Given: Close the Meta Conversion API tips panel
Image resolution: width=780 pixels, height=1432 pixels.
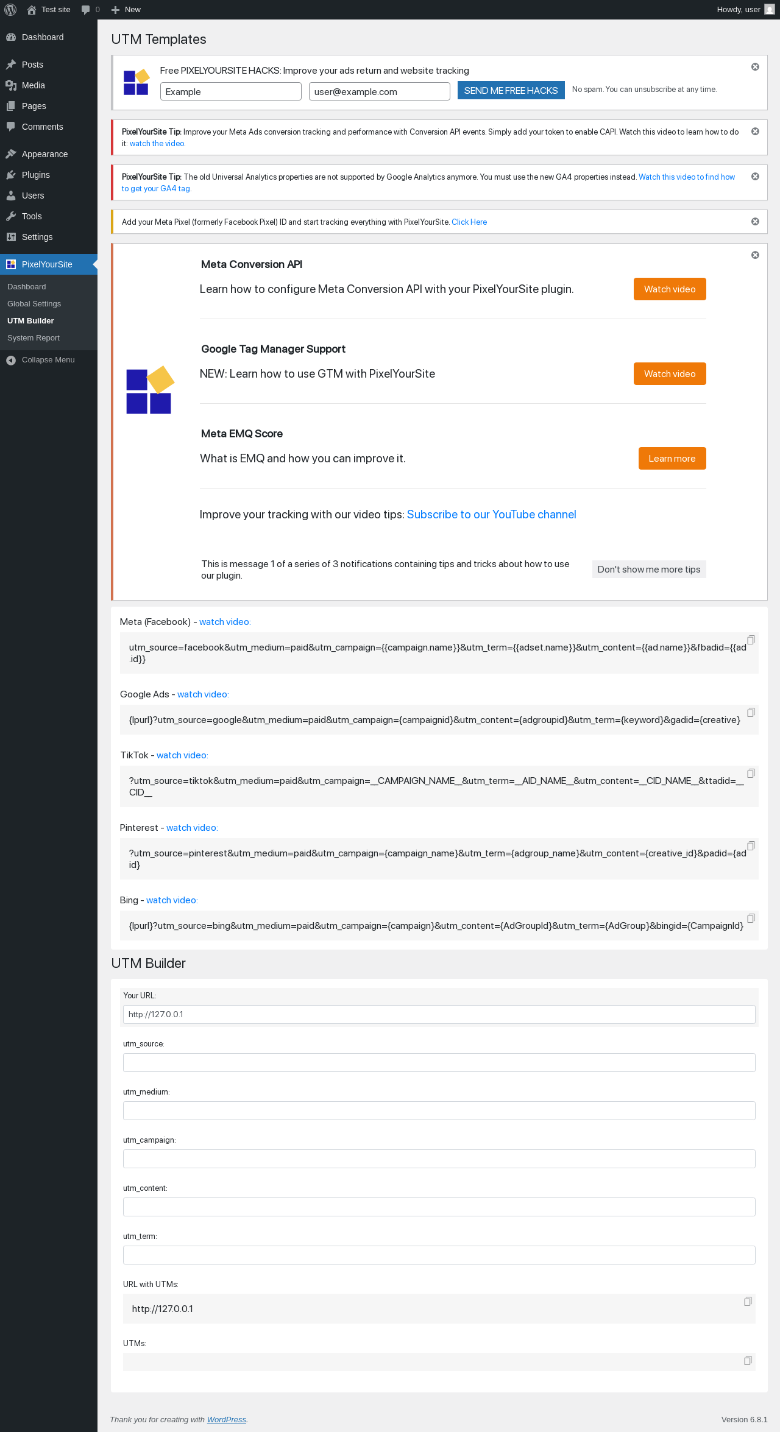Looking at the screenshot, I should (755, 255).
